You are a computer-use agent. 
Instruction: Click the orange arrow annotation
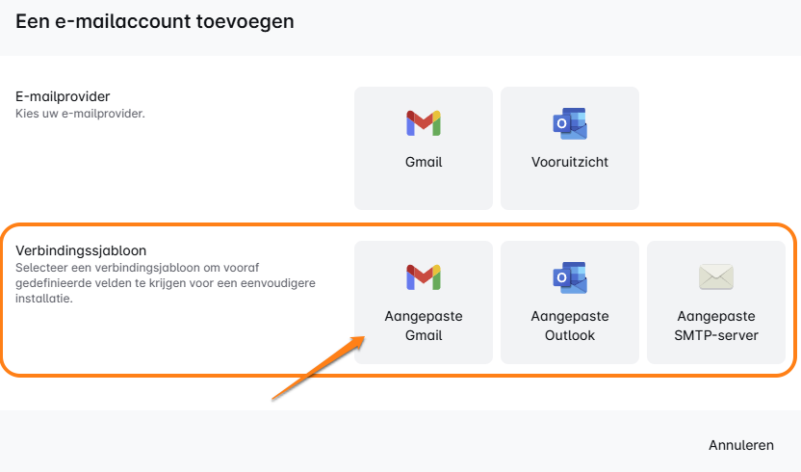tap(318, 366)
